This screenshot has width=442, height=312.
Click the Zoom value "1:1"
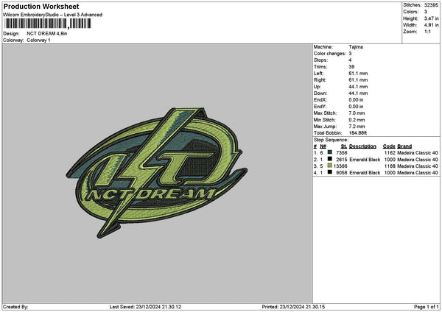(427, 32)
